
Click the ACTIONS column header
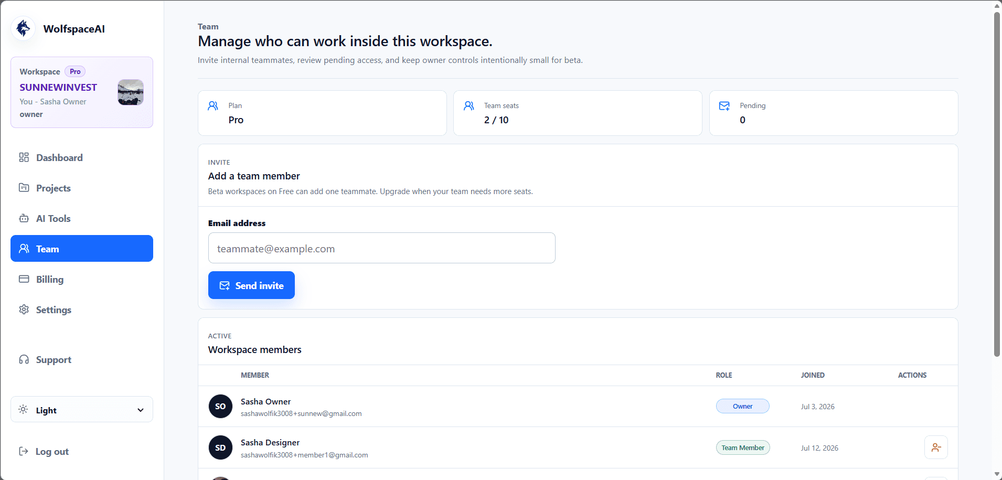(x=912, y=376)
